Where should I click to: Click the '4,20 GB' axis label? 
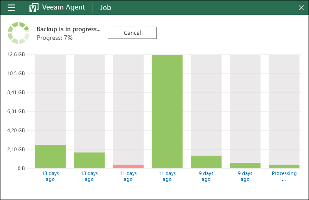pos(16,130)
